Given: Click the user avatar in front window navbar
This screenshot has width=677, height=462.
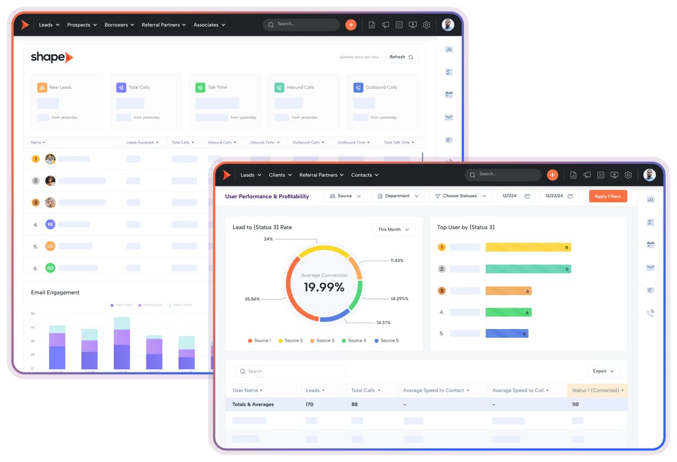Looking at the screenshot, I should coord(649,175).
